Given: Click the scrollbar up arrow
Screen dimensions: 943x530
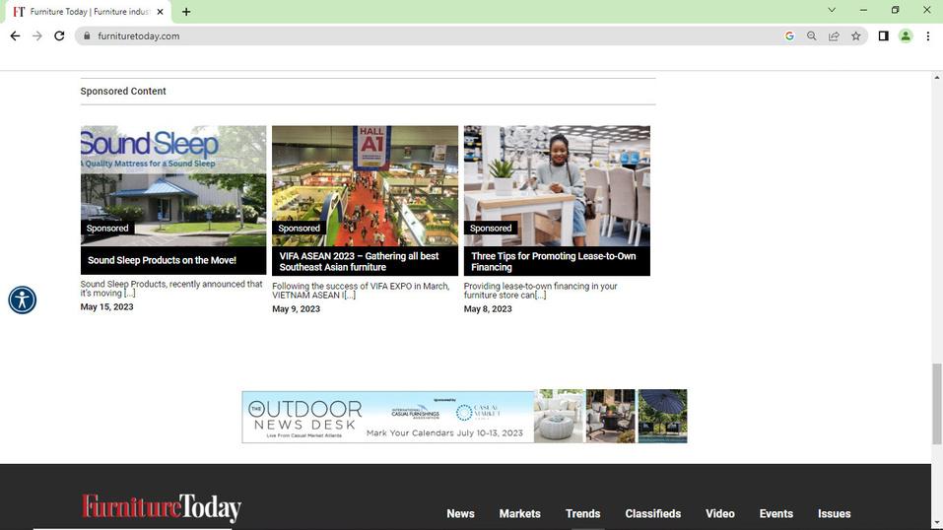Looking at the screenshot, I should pos(937,77).
